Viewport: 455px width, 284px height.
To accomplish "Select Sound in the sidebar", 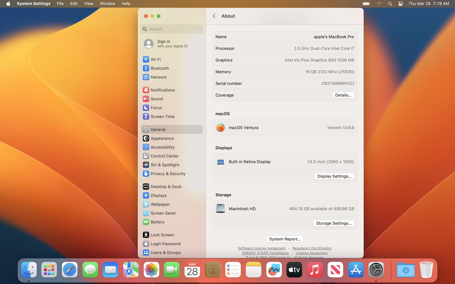I will [172, 99].
